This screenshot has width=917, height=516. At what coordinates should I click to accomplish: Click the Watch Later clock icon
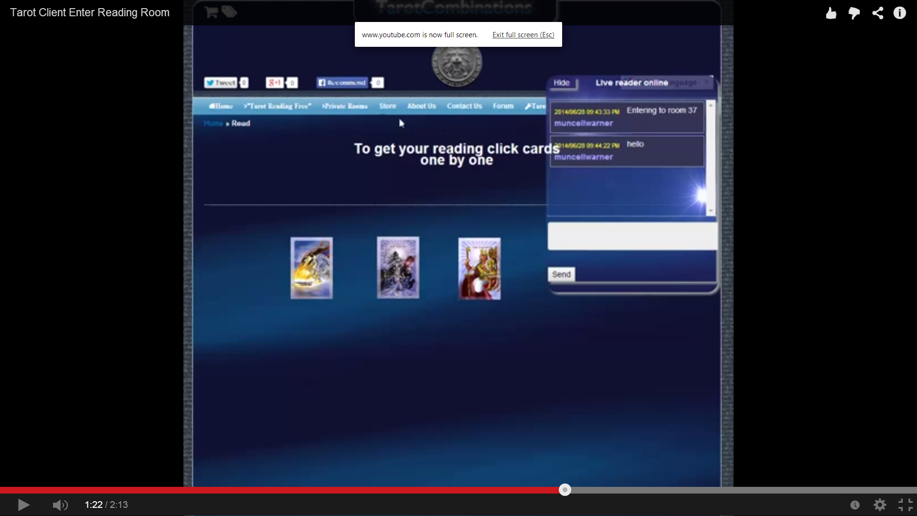point(855,505)
